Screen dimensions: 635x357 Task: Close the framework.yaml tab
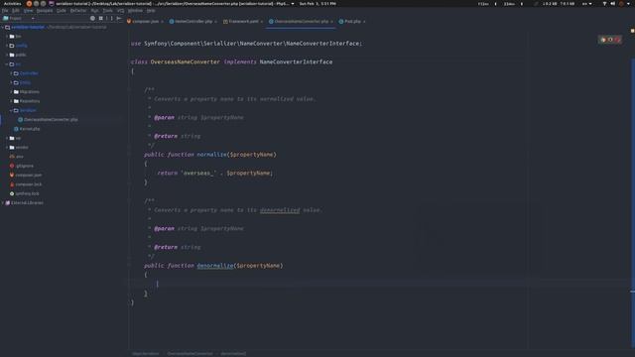coord(262,22)
